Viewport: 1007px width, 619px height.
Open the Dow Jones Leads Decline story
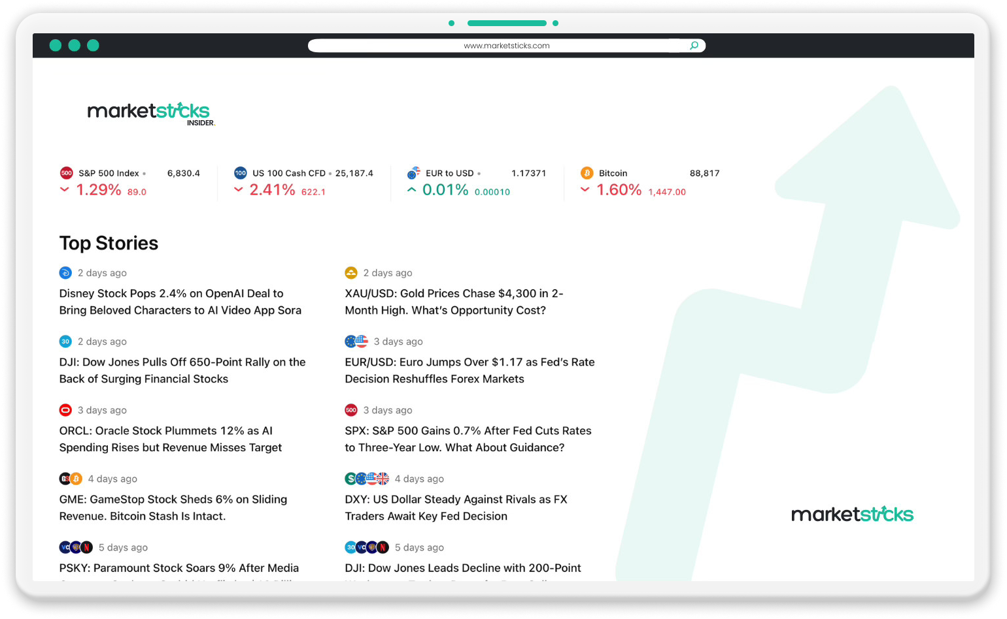[x=463, y=568]
